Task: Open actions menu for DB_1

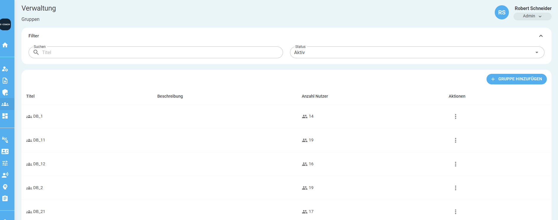Action: [x=456, y=116]
